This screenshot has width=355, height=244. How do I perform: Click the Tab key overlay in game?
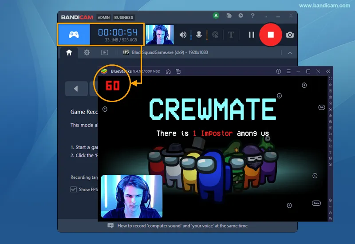point(322,107)
